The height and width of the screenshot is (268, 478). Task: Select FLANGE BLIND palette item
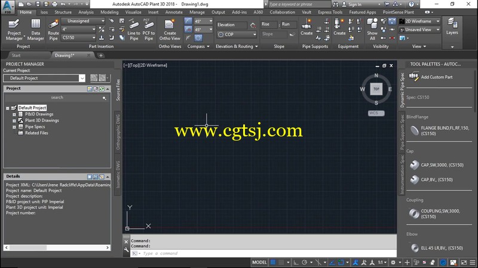440,130
